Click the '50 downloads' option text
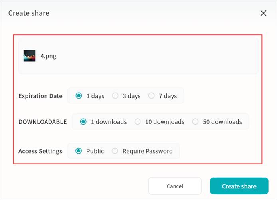The width and height of the screenshot is (277, 200). (x=222, y=122)
